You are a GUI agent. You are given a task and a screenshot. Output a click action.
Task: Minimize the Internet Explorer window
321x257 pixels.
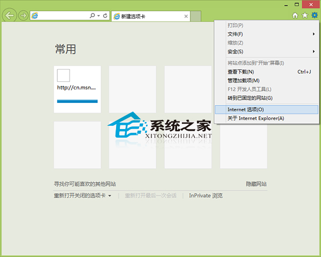tap(286, 5)
